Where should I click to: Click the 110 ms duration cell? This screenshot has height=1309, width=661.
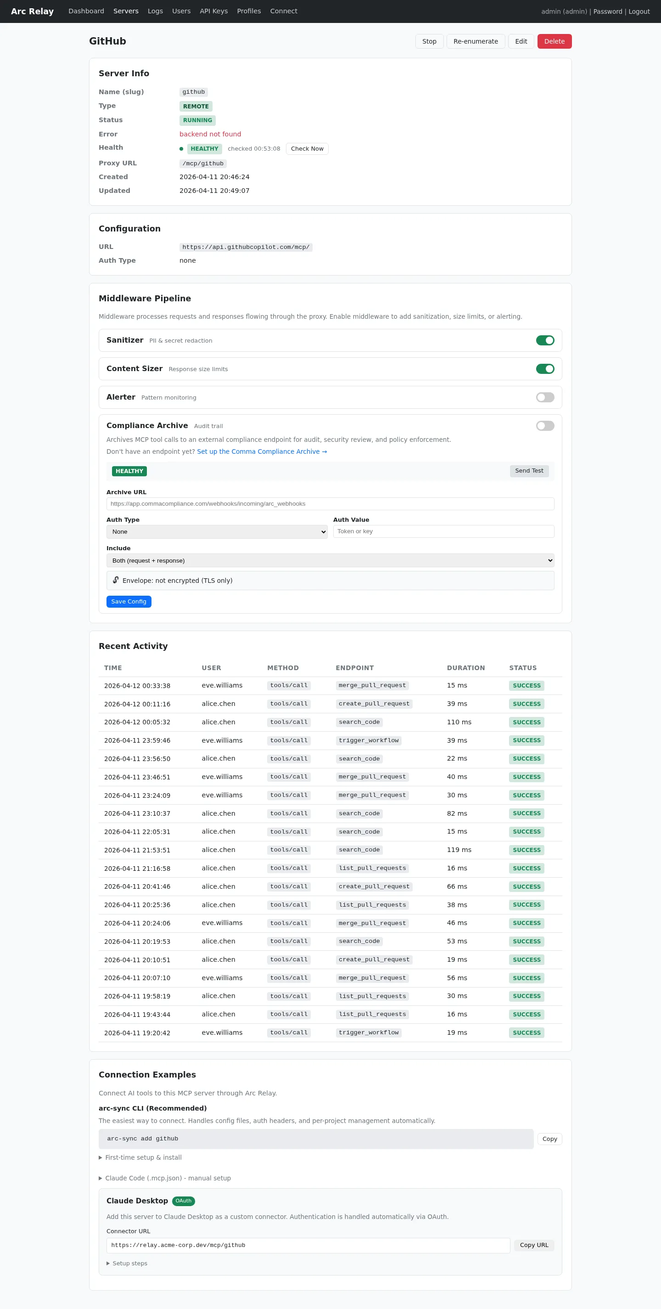[x=459, y=722]
